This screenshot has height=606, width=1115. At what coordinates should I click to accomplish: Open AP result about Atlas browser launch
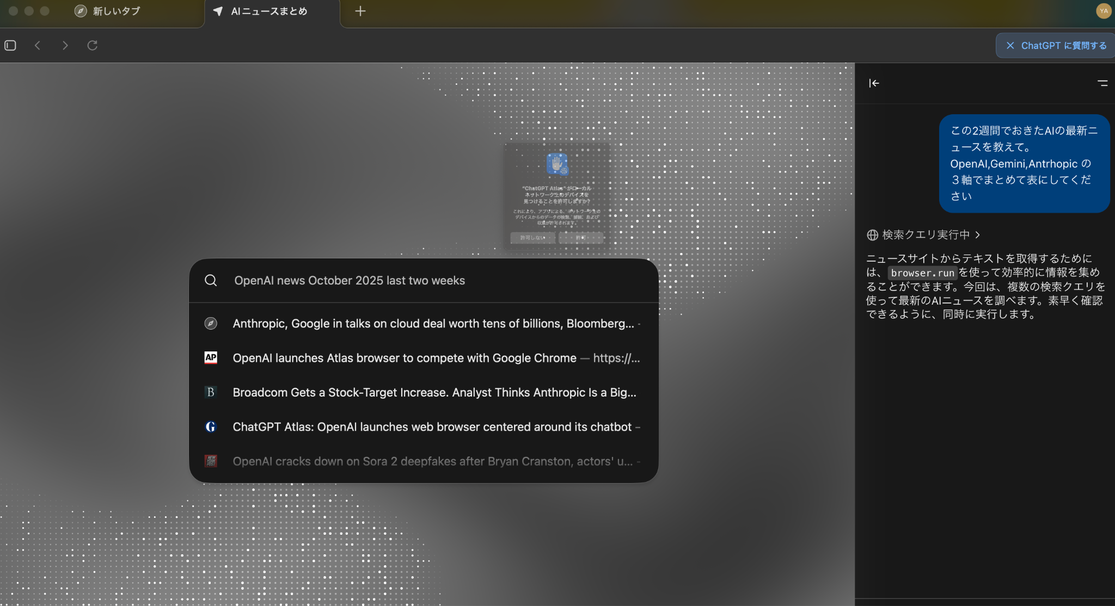click(x=404, y=358)
